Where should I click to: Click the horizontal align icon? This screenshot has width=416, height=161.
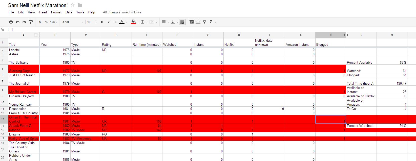tap(164, 22)
